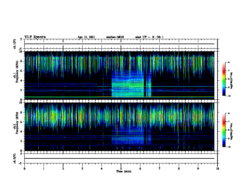Click the "Time (min)" x-axis label
The image size is (245, 189).
[124, 171]
